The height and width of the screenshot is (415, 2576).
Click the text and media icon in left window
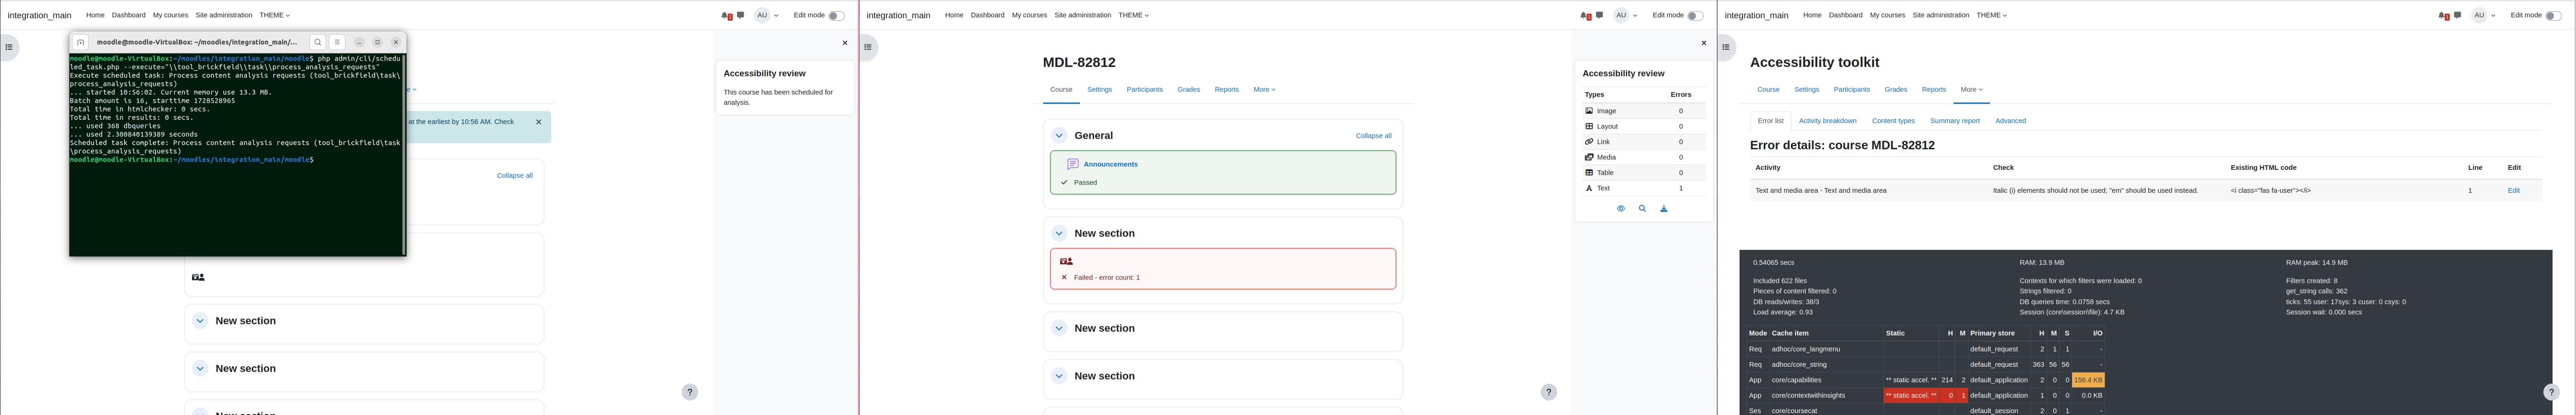tap(198, 277)
